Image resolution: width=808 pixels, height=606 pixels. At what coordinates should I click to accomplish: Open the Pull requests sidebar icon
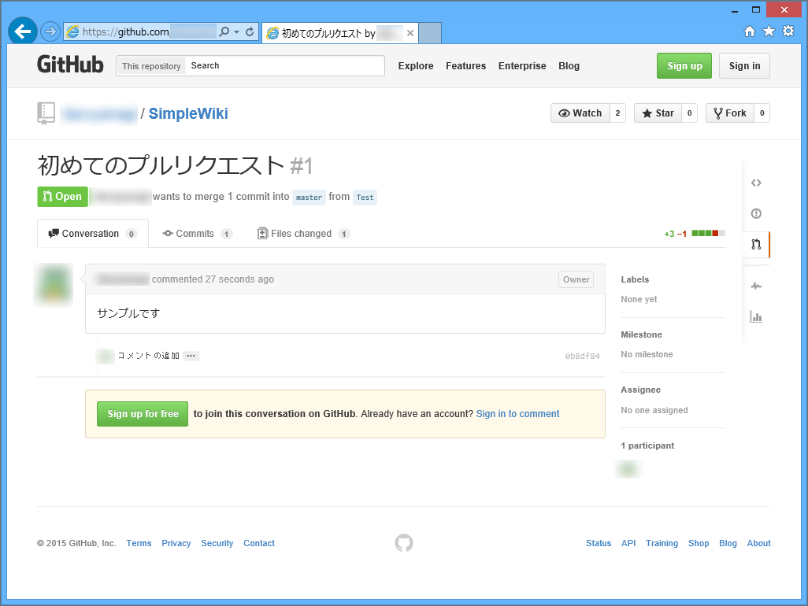[756, 244]
